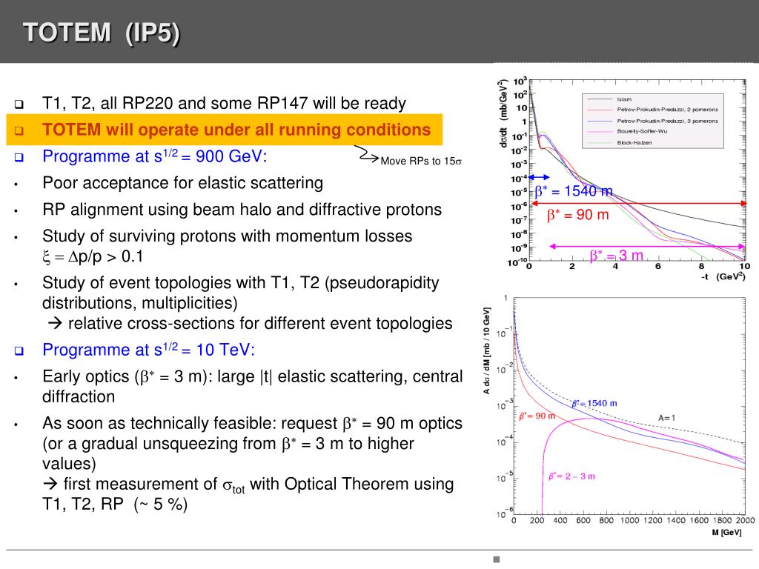
Task: Click the 'Bourrely-Soffer-Wu' legend entry
Action: tap(641, 131)
